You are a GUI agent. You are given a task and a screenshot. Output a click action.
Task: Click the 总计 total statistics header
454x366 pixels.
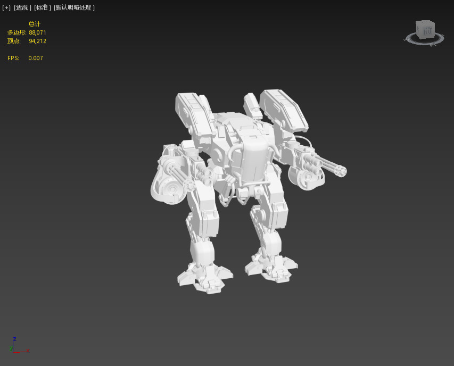click(35, 24)
